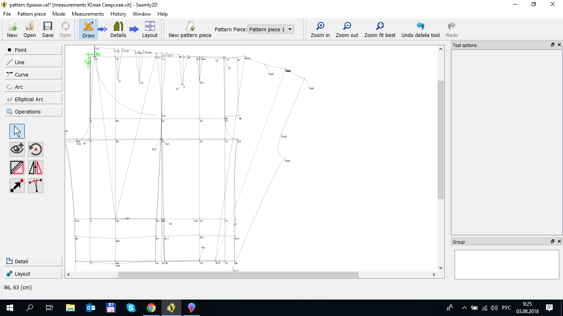Open the File menu

pos(7,14)
